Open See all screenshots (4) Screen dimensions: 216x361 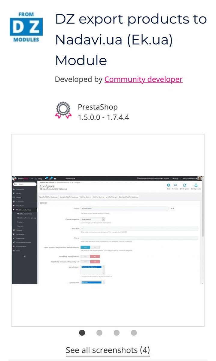point(108,350)
